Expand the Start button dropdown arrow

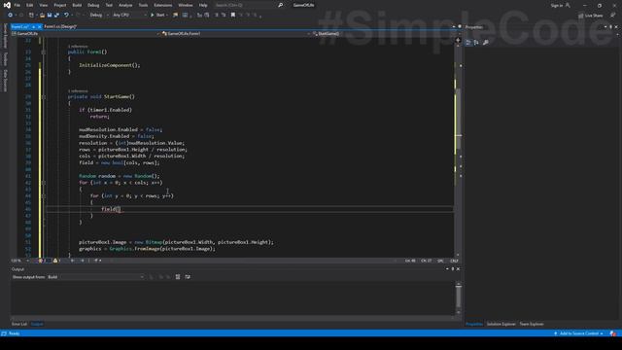[167, 16]
